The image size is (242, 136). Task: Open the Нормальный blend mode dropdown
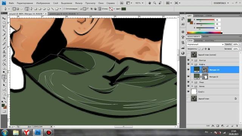(x=205, y=45)
